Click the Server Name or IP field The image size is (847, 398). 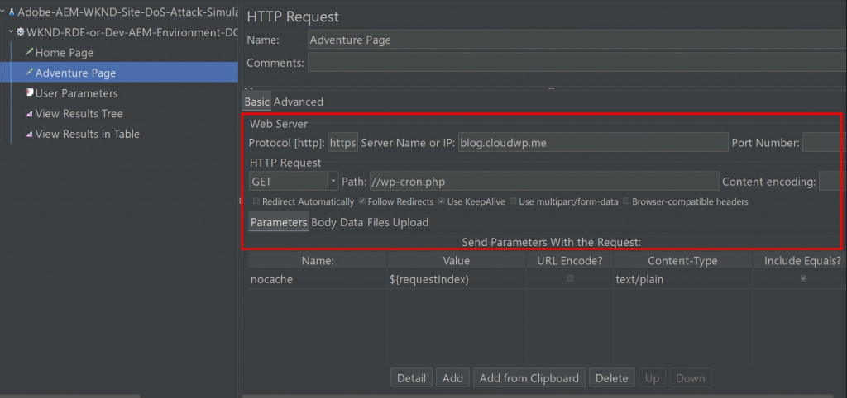pos(593,143)
